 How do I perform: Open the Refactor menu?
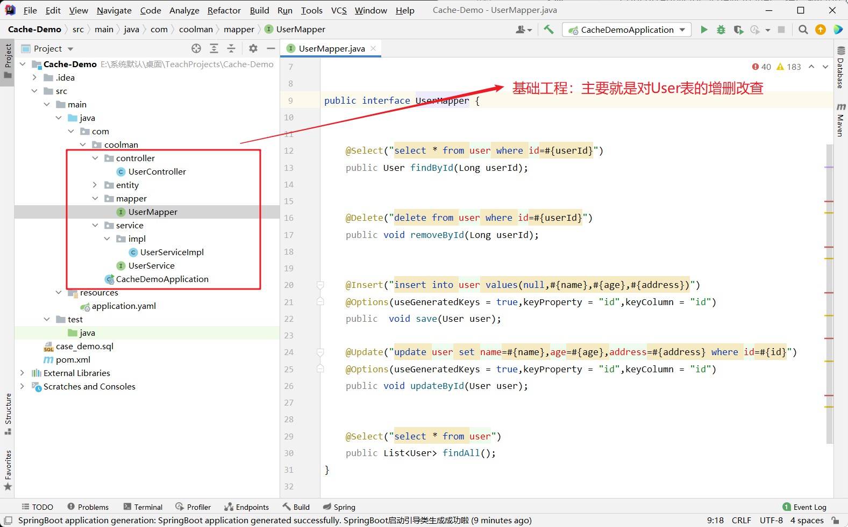click(224, 10)
